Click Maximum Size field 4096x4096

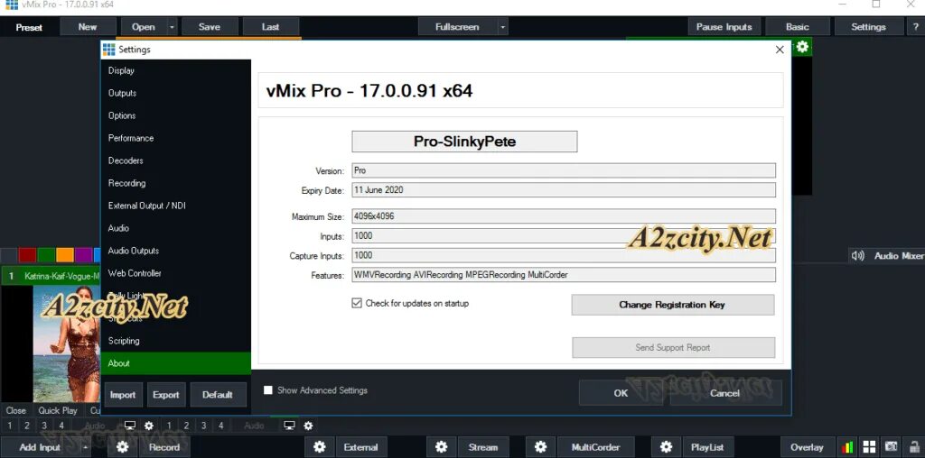point(564,216)
